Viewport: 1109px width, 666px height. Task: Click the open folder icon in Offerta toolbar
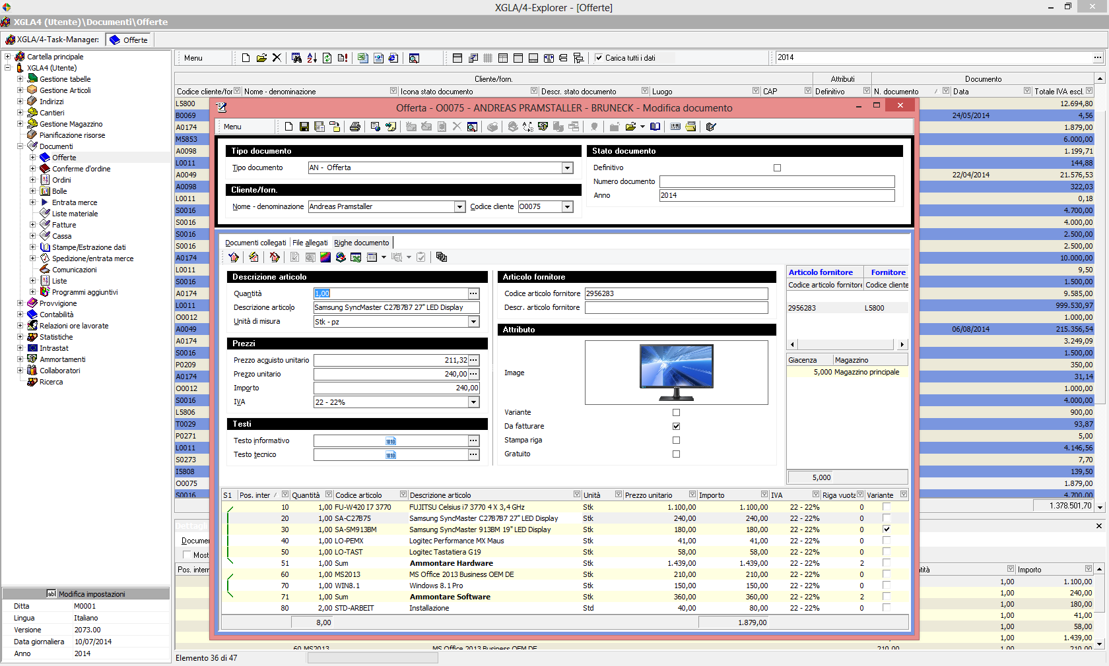click(x=631, y=127)
